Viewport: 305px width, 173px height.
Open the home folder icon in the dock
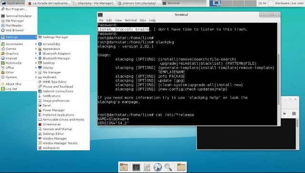(x=124, y=167)
